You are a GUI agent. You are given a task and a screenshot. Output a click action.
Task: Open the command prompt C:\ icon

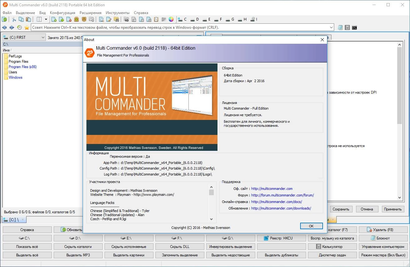click(354, 27)
